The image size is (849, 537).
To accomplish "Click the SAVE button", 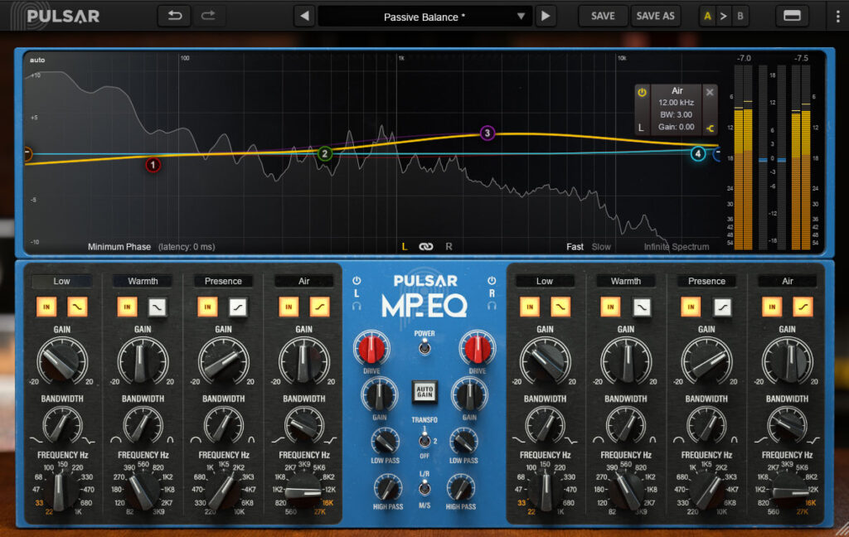I will pyautogui.click(x=603, y=16).
